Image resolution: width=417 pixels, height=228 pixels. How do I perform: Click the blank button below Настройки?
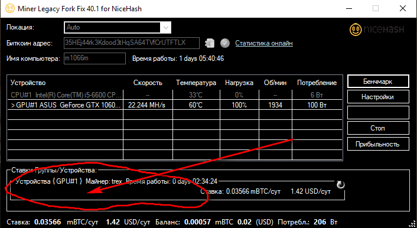[x=378, y=113]
